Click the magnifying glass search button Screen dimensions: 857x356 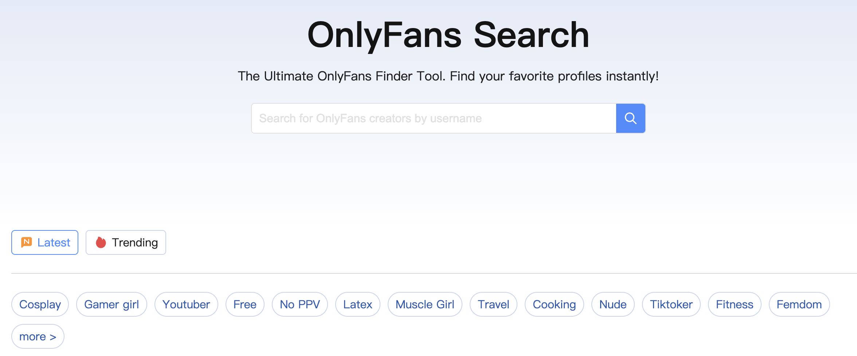[x=630, y=118]
